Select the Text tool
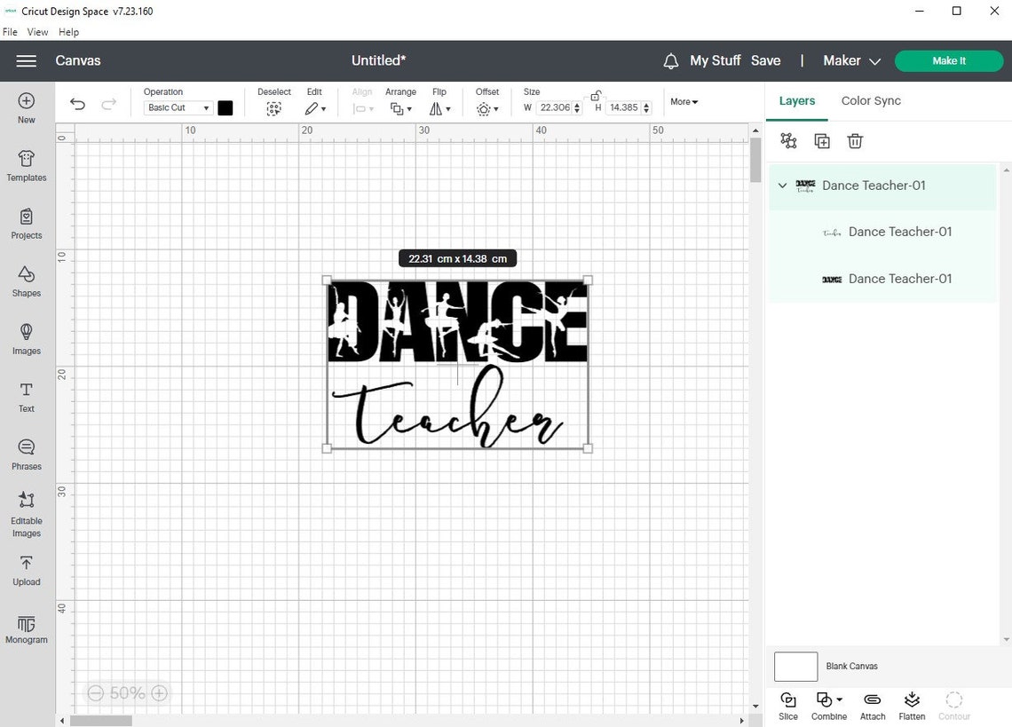Screen dimensions: 1012x727 click(x=26, y=395)
